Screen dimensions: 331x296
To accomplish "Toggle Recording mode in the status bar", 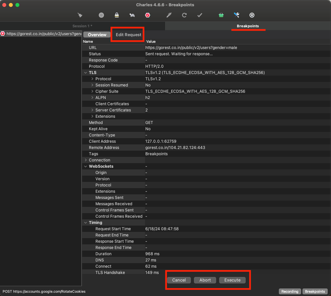I will point(290,291).
